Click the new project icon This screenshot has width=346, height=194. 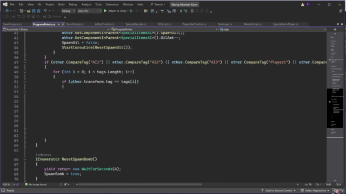(22, 11)
